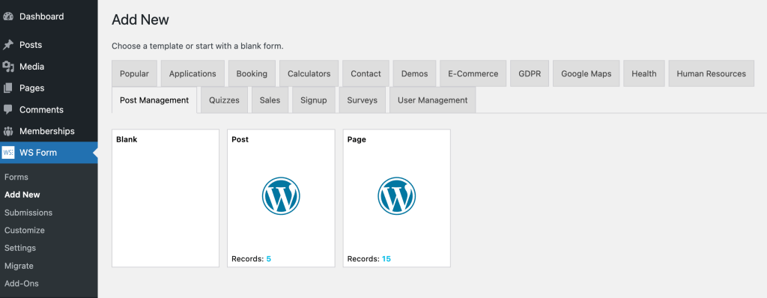Select the WS Form menu item

click(49, 152)
